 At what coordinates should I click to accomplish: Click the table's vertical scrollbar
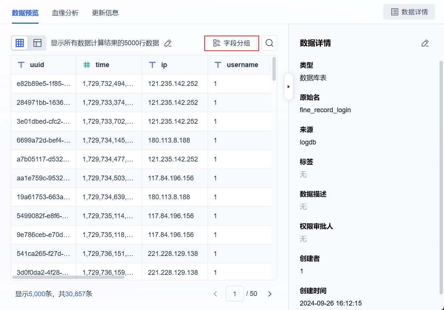click(274, 69)
